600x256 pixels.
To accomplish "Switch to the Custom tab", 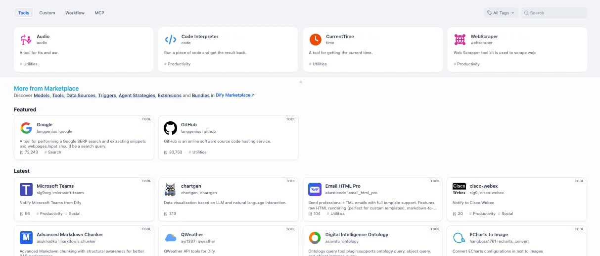I will point(47,13).
